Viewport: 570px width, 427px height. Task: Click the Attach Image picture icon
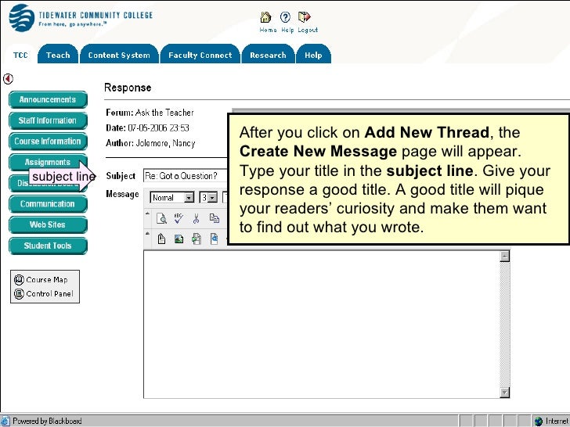[x=179, y=239]
